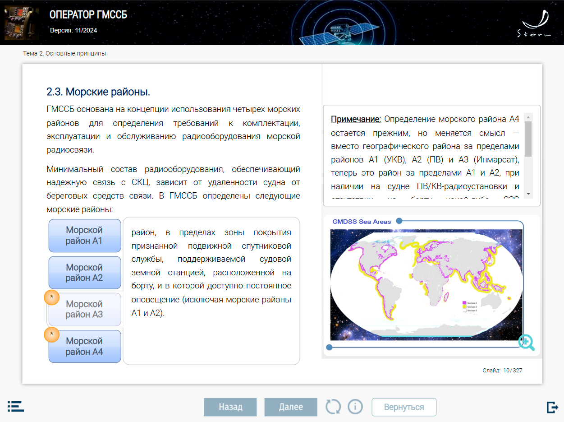Click the underlined Примечание label
The width and height of the screenshot is (564, 422).
[356, 120]
